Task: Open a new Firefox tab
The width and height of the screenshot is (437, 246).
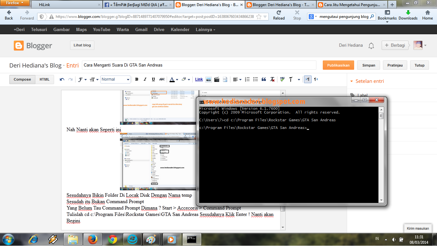Action: tap(392, 5)
